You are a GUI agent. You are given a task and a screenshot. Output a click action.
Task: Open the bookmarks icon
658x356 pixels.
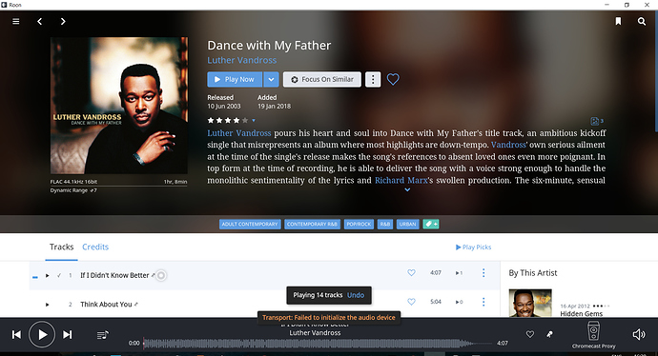pos(618,21)
